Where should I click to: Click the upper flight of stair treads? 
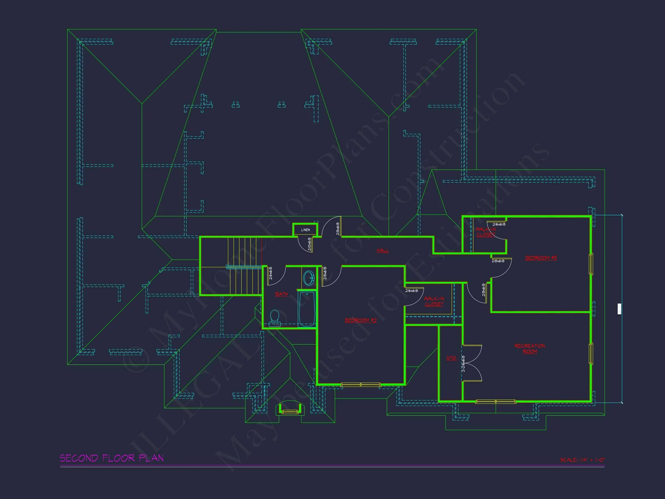pyautogui.click(x=244, y=252)
